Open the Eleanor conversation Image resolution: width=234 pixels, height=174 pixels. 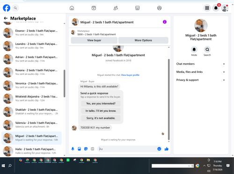31,33
